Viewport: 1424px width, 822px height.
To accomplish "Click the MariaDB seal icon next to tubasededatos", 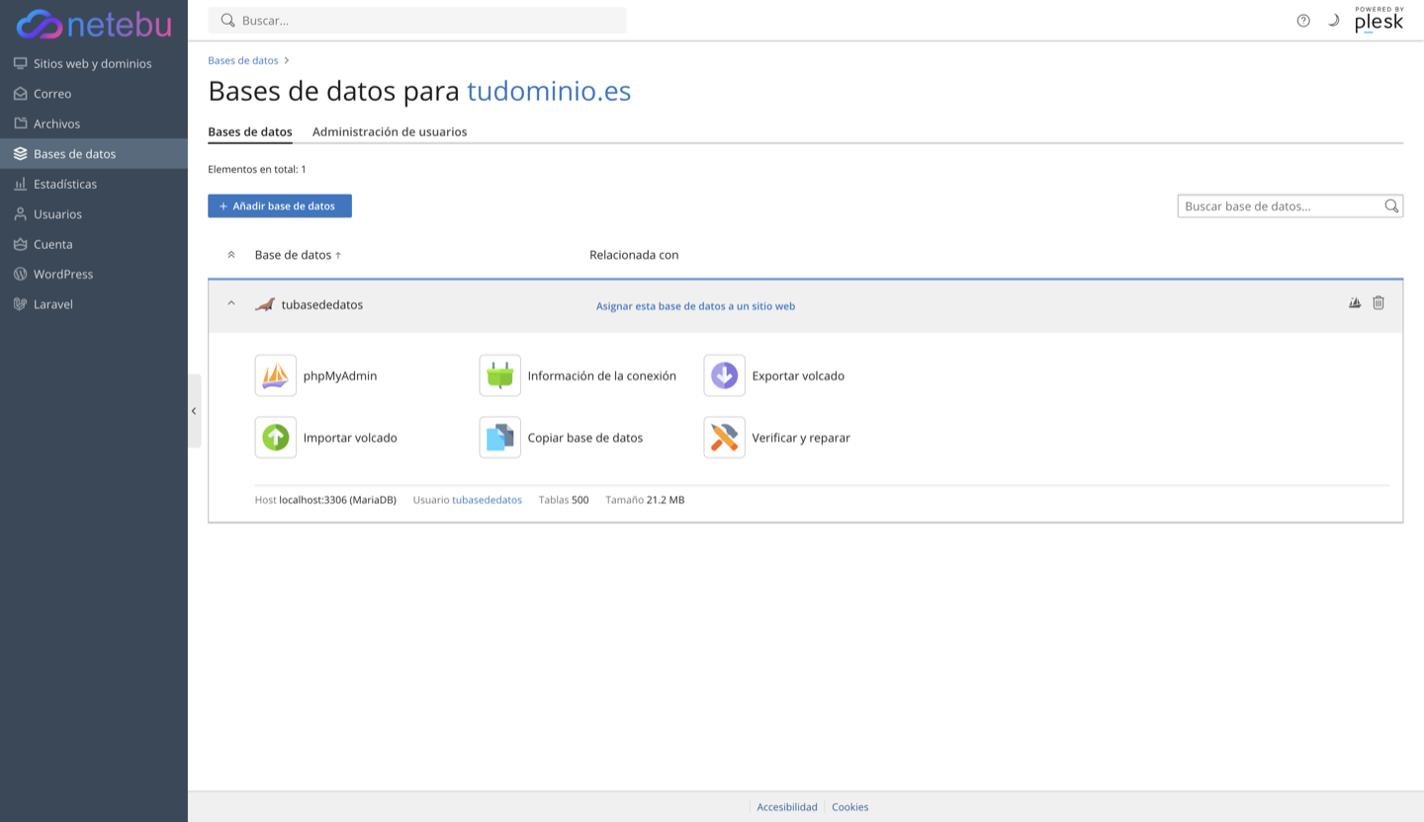I will tap(264, 304).
